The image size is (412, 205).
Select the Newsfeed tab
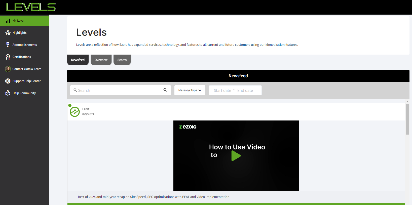click(78, 60)
